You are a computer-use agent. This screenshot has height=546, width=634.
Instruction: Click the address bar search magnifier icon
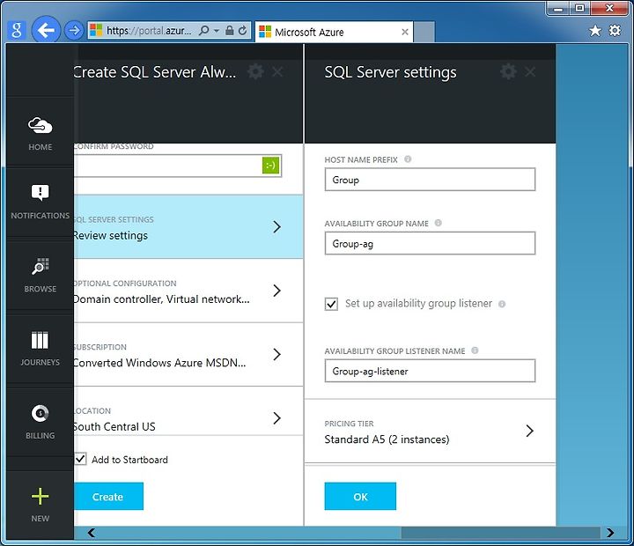[204, 30]
